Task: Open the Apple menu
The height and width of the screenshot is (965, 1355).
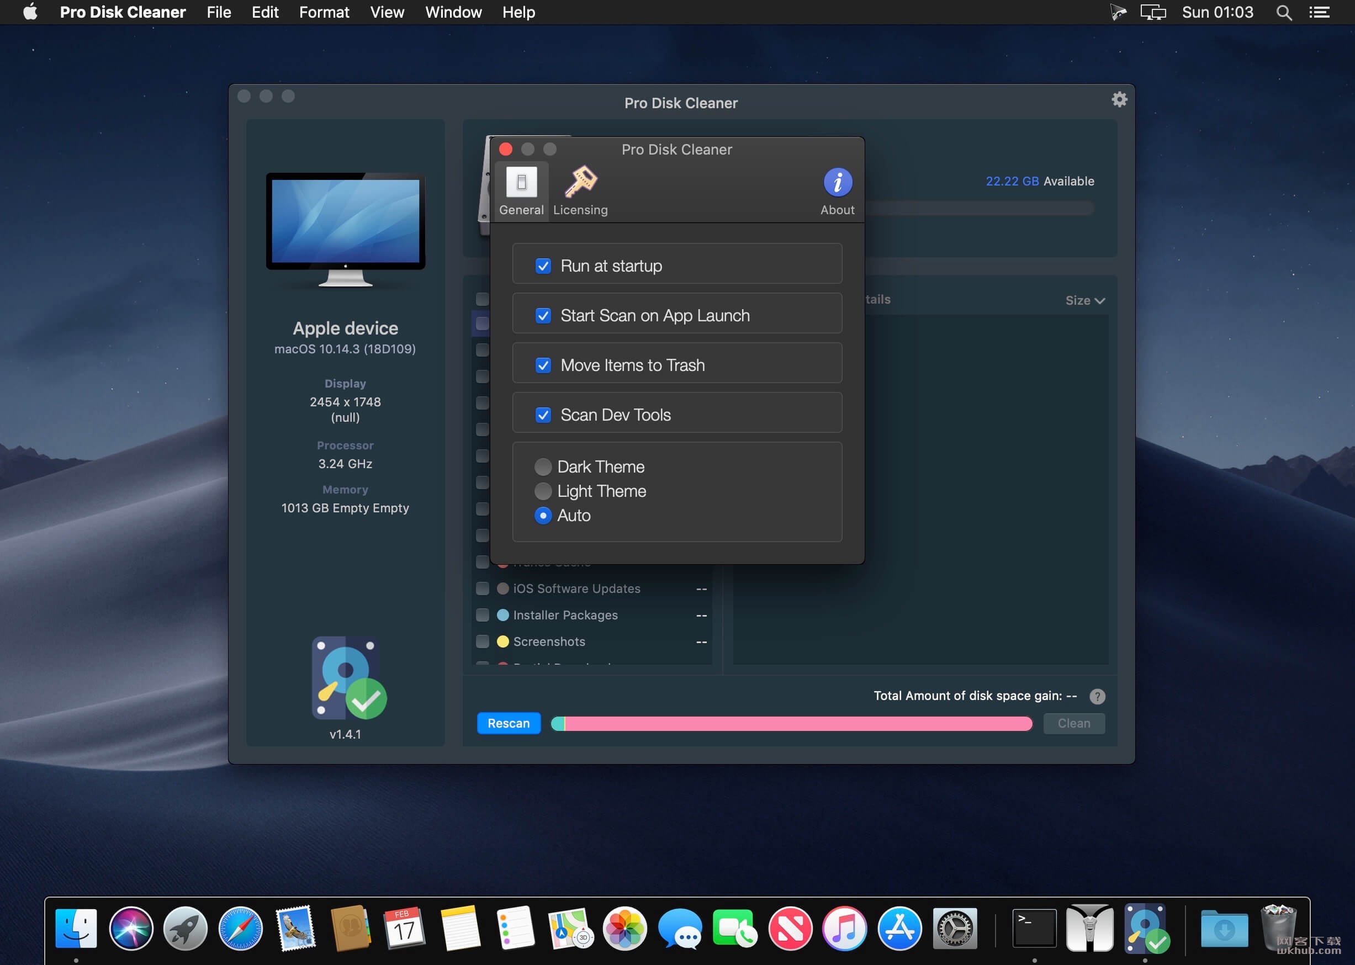Action: tap(30, 12)
